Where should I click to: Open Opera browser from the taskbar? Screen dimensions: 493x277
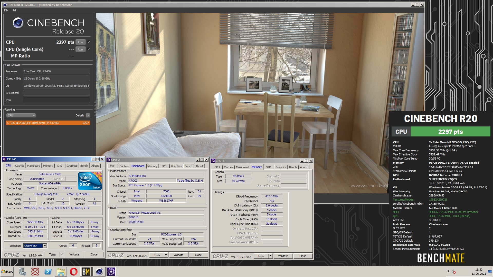pyautogui.click(x=73, y=272)
